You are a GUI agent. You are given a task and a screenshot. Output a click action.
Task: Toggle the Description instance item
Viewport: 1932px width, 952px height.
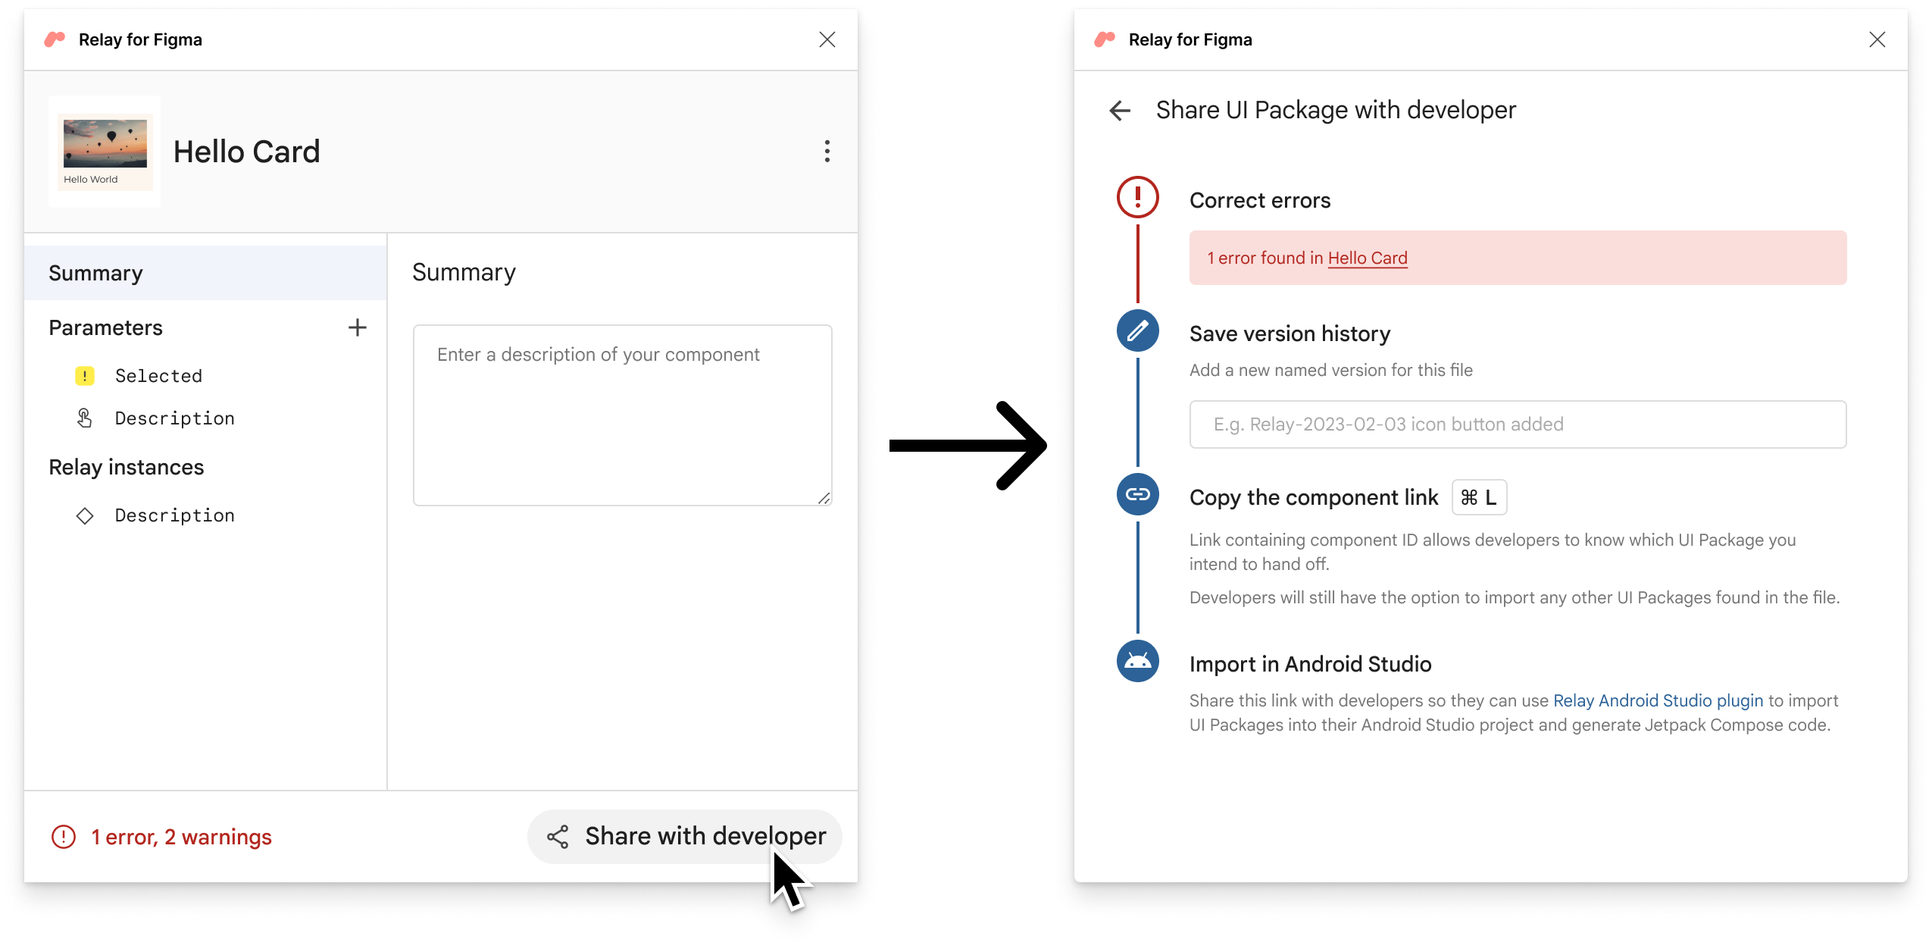click(x=174, y=514)
